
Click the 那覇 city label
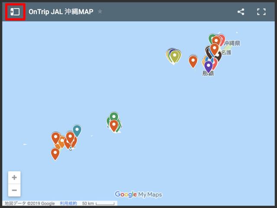click(x=208, y=73)
